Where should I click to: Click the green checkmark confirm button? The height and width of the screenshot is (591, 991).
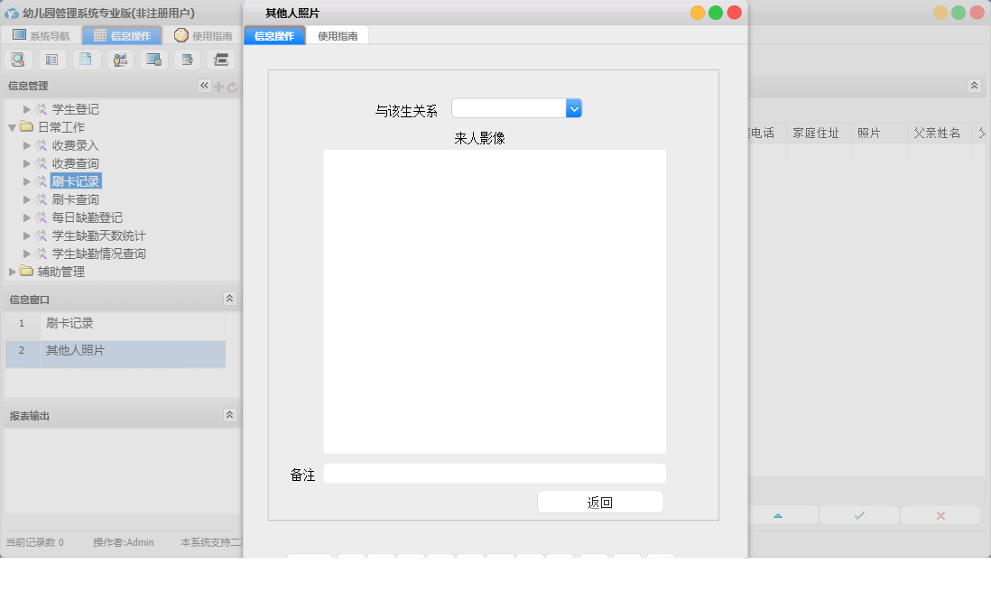coord(858,514)
